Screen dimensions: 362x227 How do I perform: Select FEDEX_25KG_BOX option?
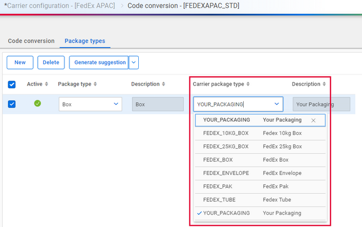click(260, 147)
